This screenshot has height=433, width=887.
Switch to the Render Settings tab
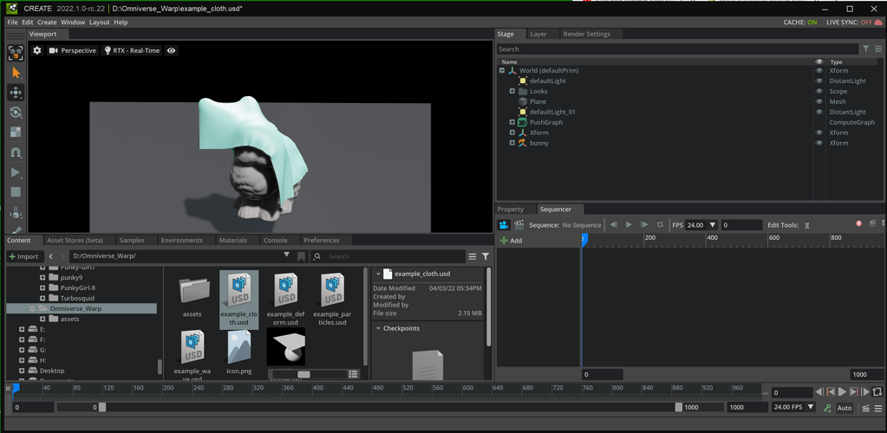[586, 34]
